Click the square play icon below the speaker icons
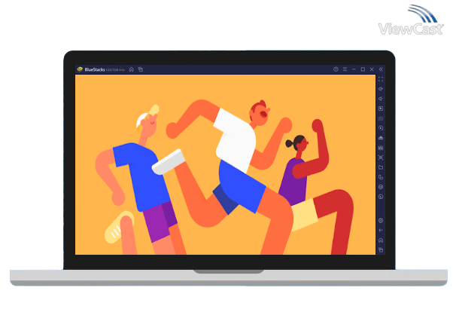Image resolution: width=453 pixels, height=312 pixels. pyautogui.click(x=381, y=109)
